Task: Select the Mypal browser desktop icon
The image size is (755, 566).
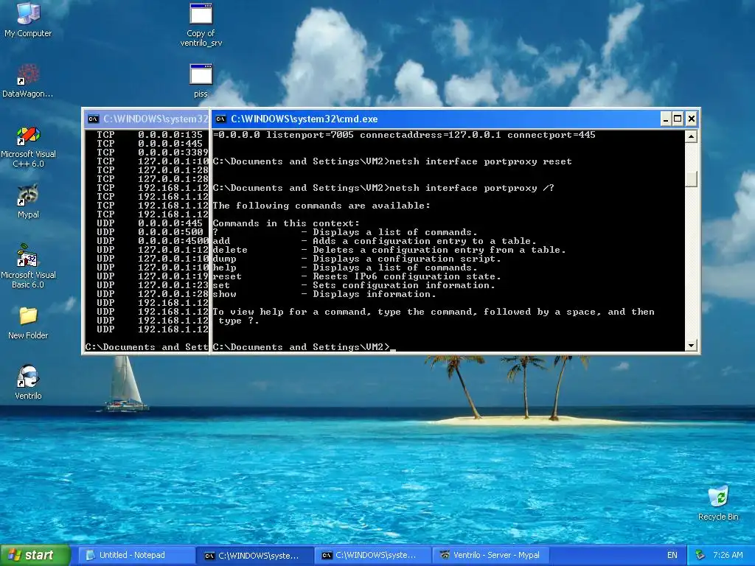Action: (28, 201)
